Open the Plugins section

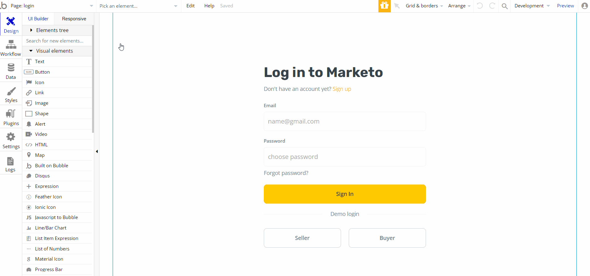pyautogui.click(x=11, y=117)
